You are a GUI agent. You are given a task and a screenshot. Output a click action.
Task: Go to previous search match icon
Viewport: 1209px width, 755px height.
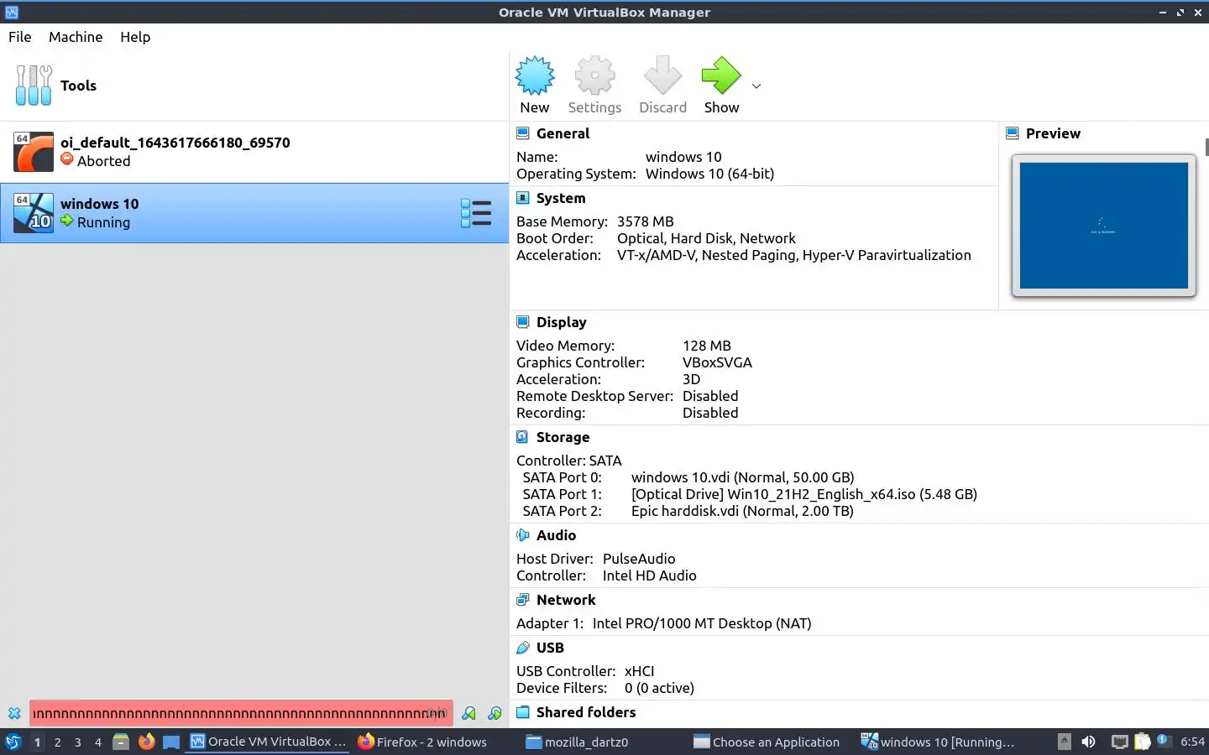pos(469,713)
